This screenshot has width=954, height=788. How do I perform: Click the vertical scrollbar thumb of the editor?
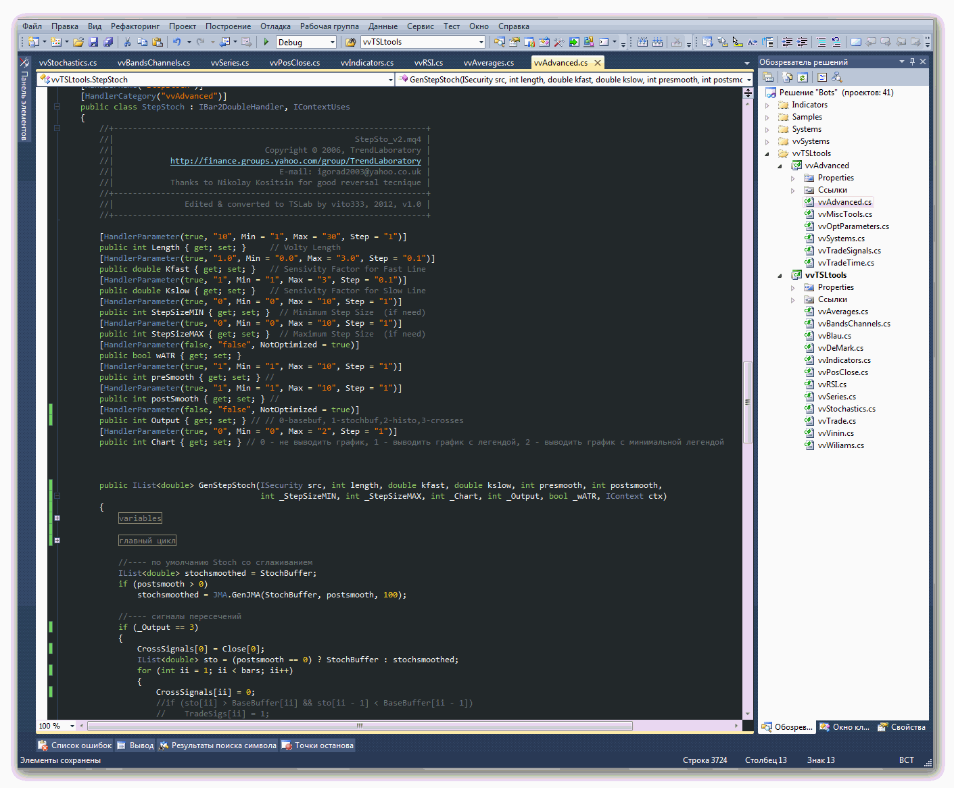coord(748,402)
